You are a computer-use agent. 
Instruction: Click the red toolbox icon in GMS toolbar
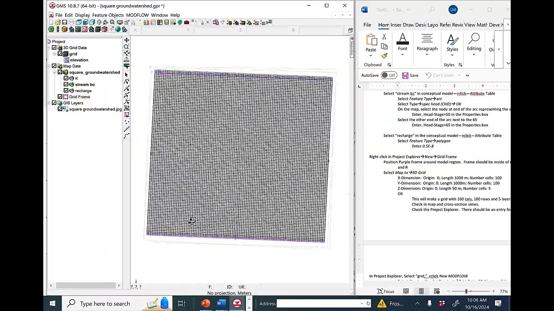point(187,22)
